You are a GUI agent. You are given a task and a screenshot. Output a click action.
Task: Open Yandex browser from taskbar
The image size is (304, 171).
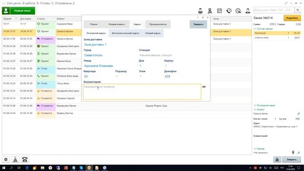pos(50,168)
